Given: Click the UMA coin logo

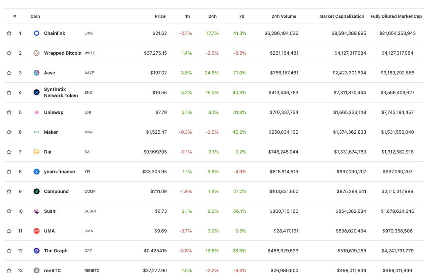Looking at the screenshot, I should [x=37, y=231].
